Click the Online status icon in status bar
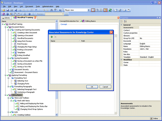Screen dimensions: 162x121 (151, 118)
